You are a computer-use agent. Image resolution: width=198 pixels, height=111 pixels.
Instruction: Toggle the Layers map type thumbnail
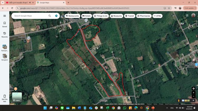point(17,97)
